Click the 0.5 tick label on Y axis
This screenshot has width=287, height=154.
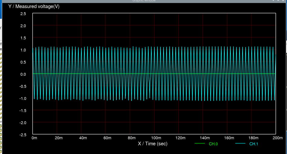pos(23,62)
